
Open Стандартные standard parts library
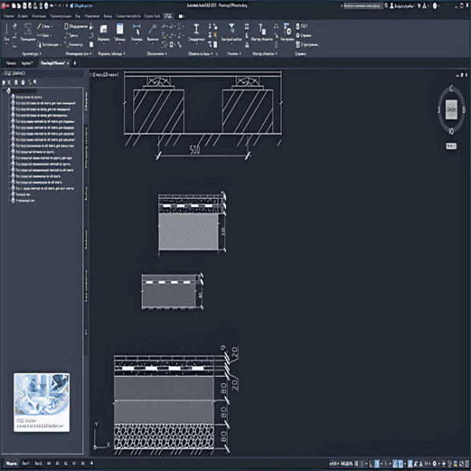pyautogui.click(x=196, y=33)
